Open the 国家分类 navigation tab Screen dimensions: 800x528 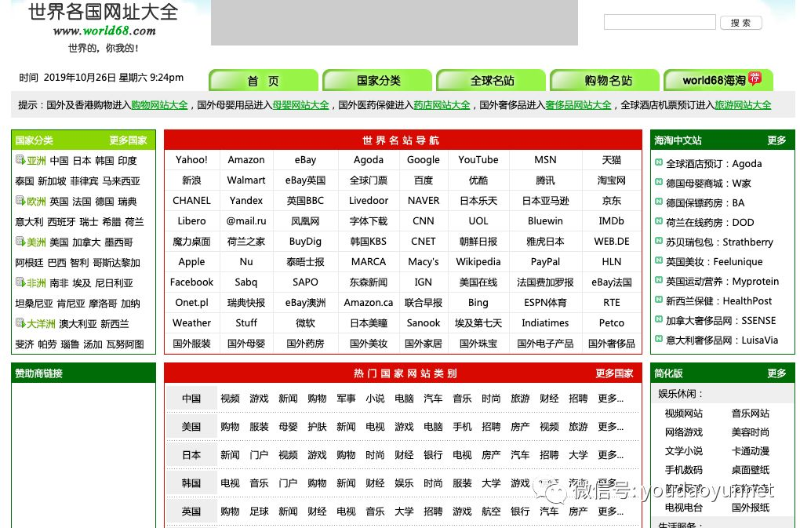coord(377,81)
